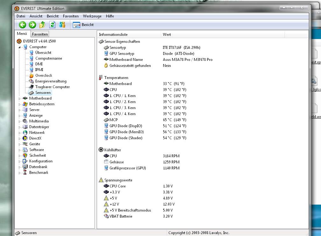
Task: Click the DirectX icon in the tree
Action: [x=25, y=138]
